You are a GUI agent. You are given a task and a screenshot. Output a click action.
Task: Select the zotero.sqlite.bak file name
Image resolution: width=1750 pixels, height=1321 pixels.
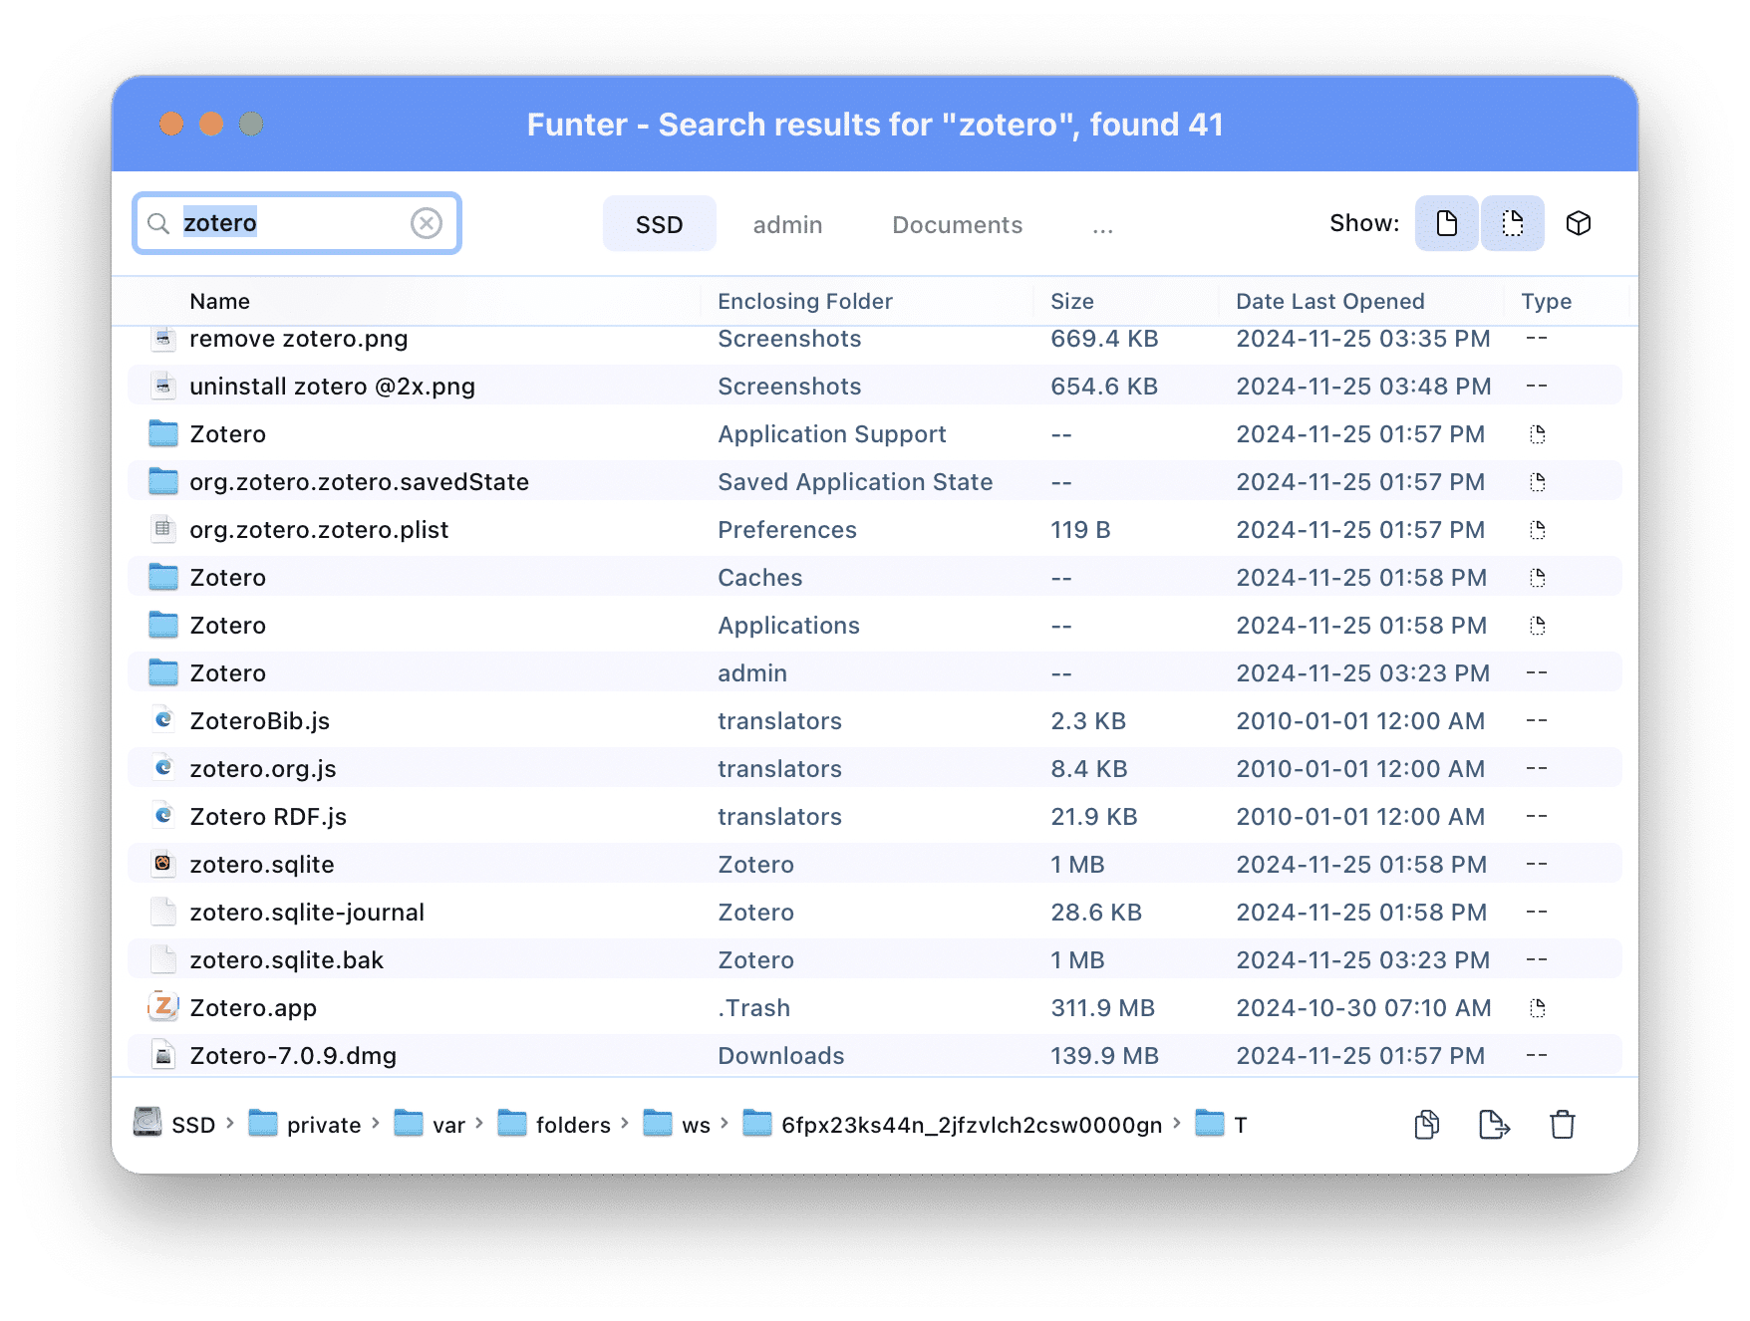tap(286, 960)
